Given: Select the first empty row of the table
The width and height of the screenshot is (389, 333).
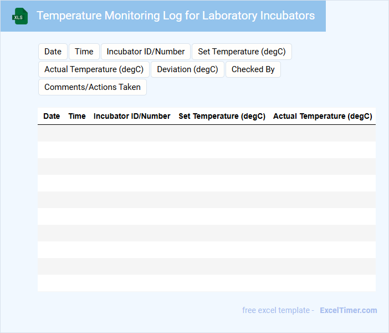Looking at the screenshot, I should coord(206,133).
